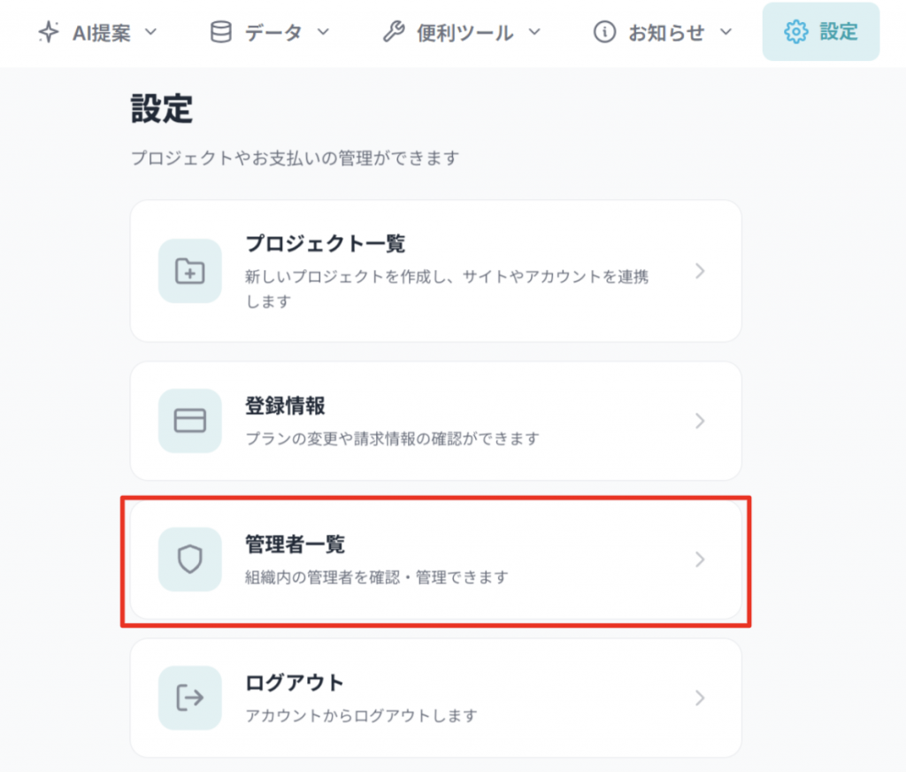The width and height of the screenshot is (906, 772).
Task: Click the プロジェクト一覧 folder-plus icon
Action: (189, 271)
